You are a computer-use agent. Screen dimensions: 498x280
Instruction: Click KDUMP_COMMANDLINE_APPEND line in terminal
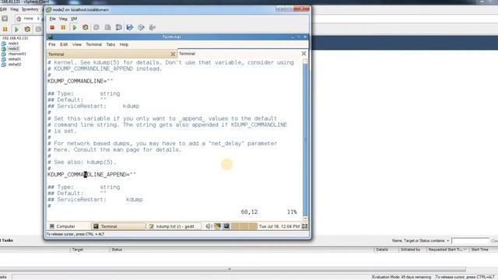92,174
